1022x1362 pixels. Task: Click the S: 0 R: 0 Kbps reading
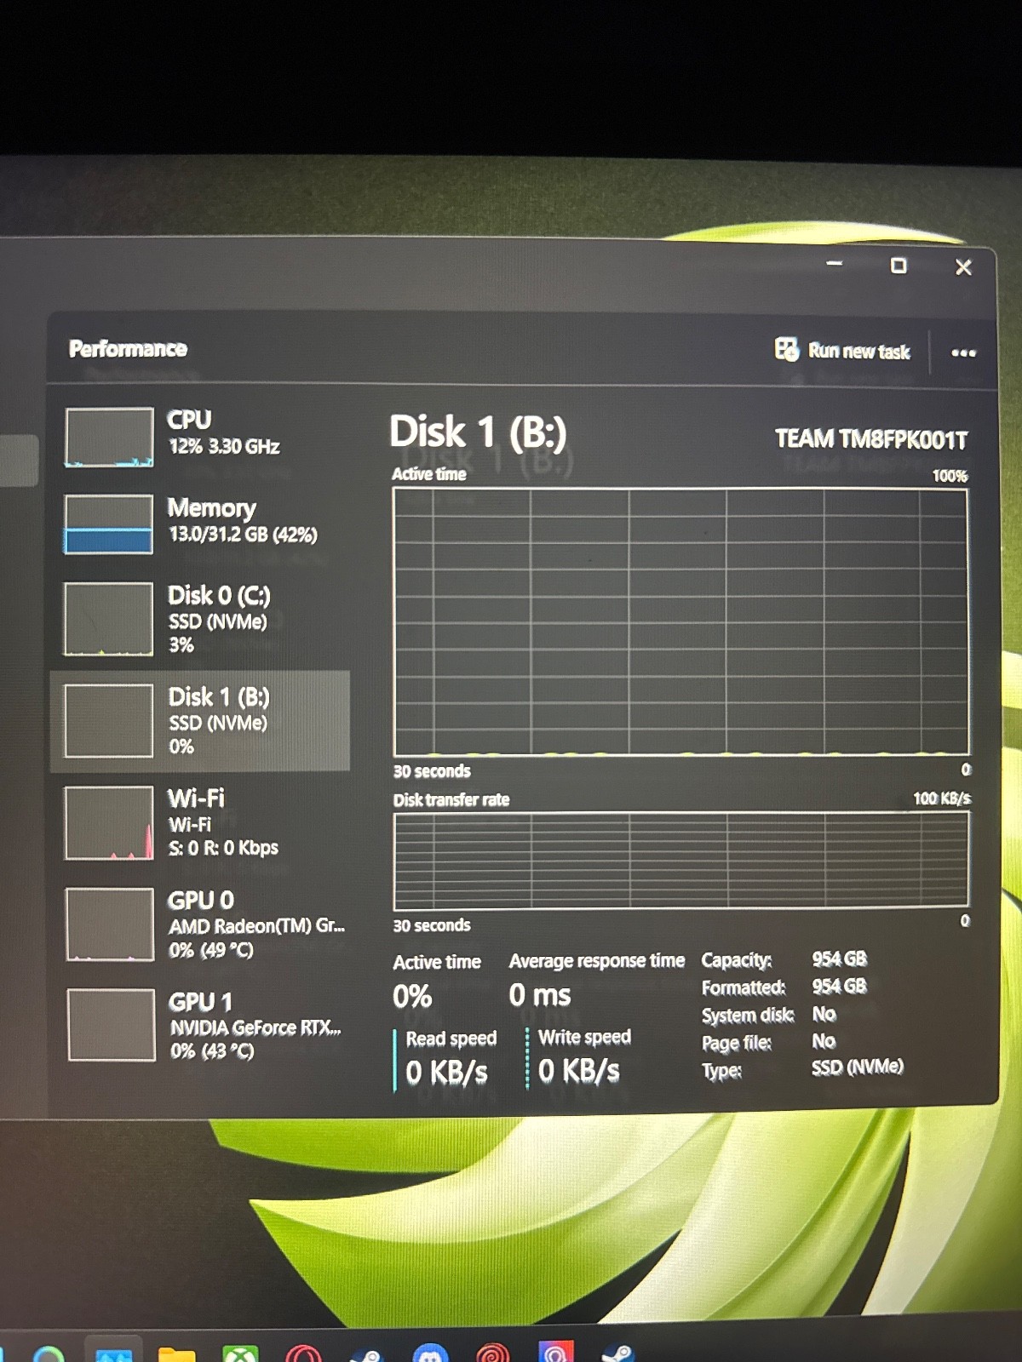click(x=223, y=848)
